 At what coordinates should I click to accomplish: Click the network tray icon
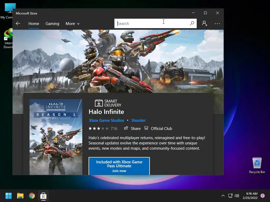(230, 196)
